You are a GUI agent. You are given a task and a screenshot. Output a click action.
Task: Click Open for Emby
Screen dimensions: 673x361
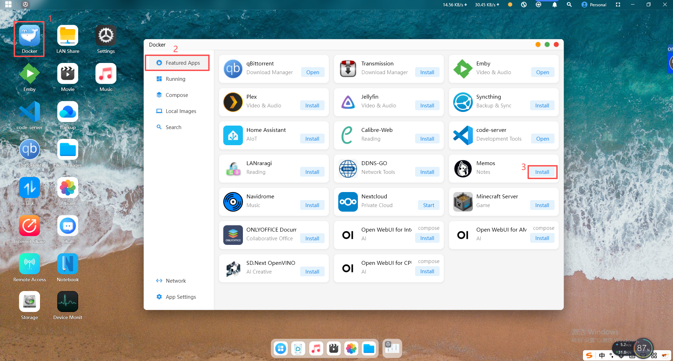click(x=543, y=72)
